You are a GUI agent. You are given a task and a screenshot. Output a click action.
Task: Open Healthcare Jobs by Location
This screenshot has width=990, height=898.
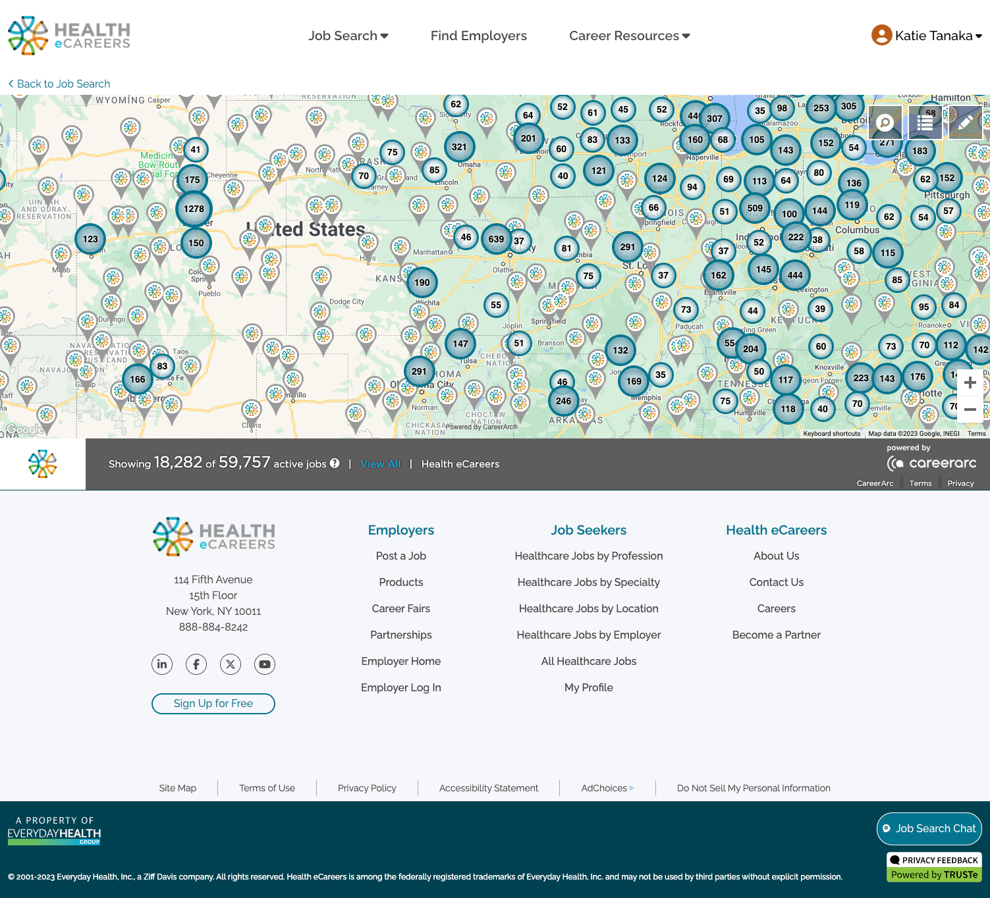point(589,608)
